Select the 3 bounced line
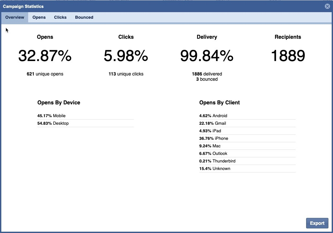The height and width of the screenshot is (233, 333). [x=207, y=79]
